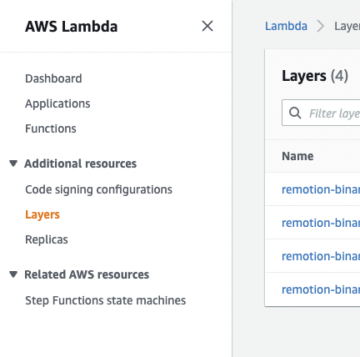Viewport: 360px width, 357px height.
Task: Click the breadcrumb chevron after Lambda
Action: click(321, 27)
